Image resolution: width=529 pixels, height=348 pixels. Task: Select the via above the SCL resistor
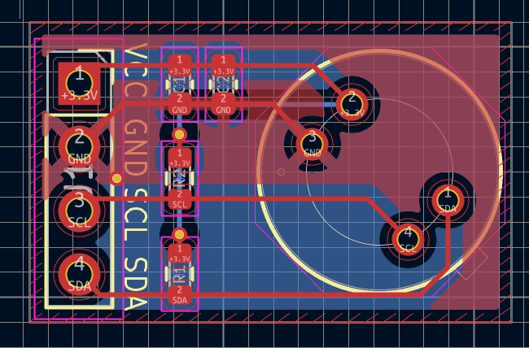pyautogui.click(x=180, y=134)
